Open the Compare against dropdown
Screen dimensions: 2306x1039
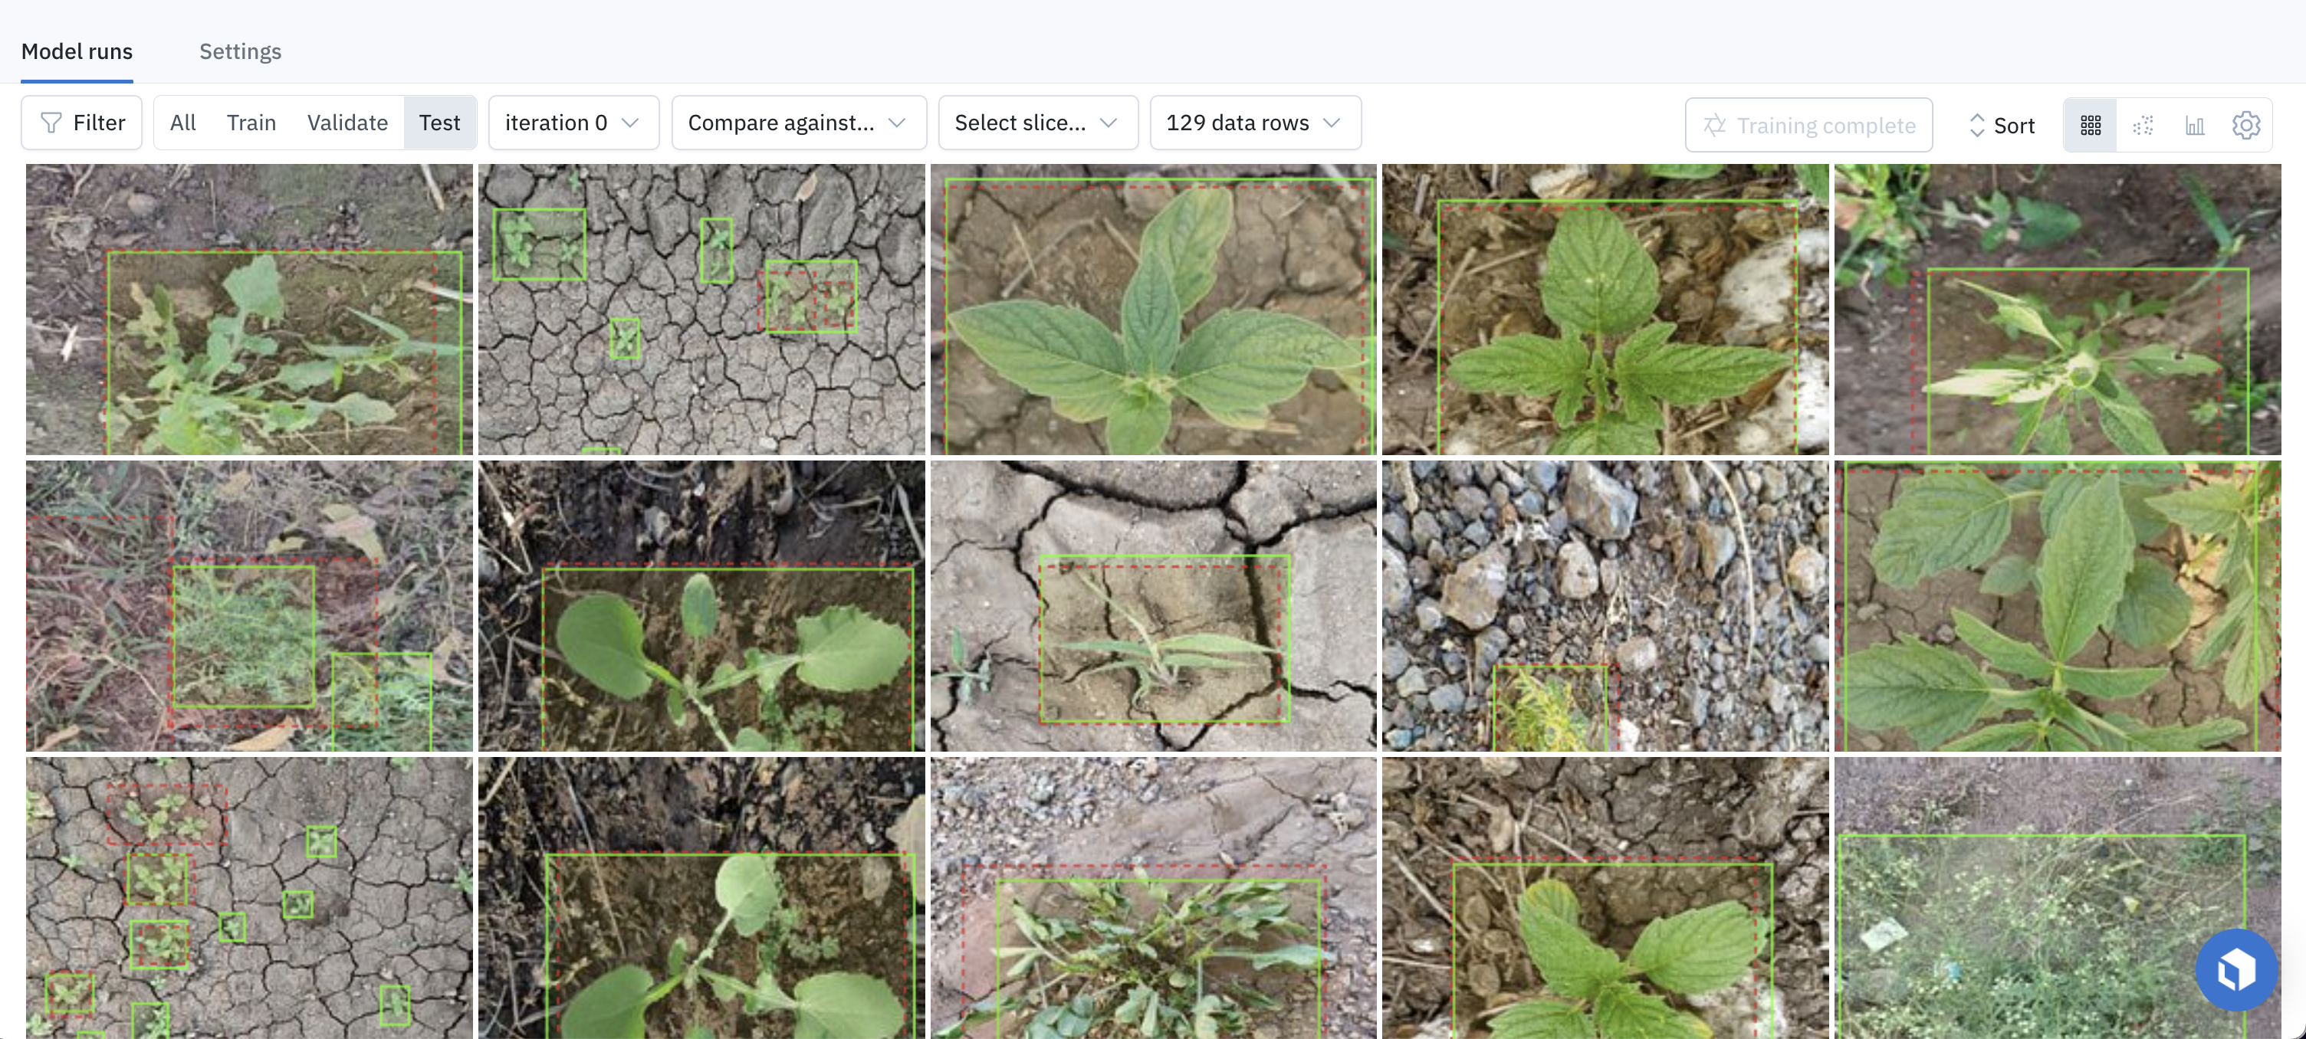click(797, 123)
